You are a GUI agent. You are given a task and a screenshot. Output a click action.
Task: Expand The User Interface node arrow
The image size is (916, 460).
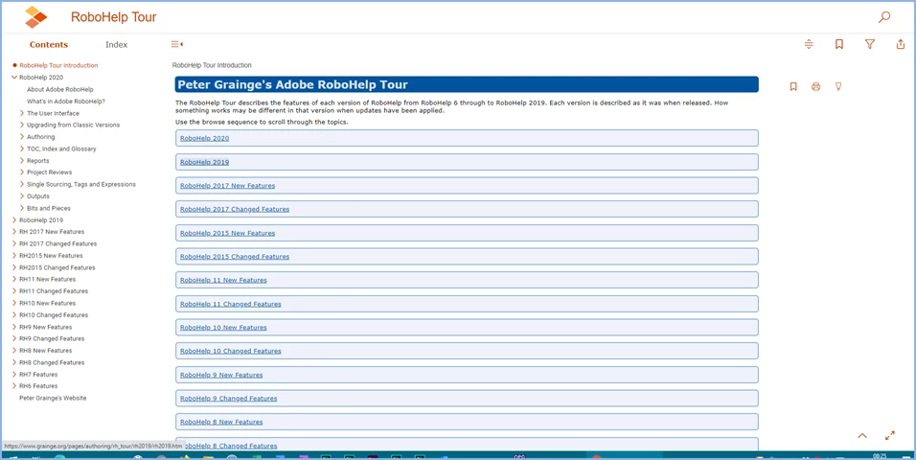point(22,113)
